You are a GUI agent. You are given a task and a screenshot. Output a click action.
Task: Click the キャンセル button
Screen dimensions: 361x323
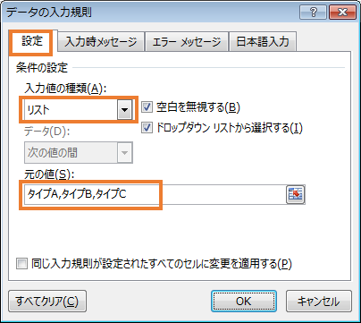(x=319, y=301)
